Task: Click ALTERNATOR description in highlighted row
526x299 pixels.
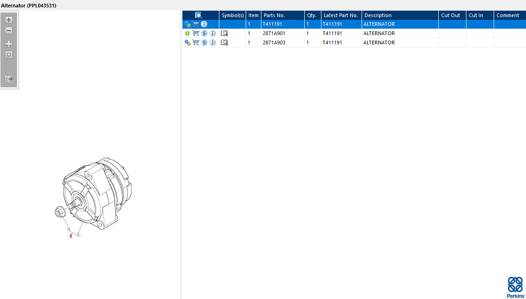Action: (379, 24)
